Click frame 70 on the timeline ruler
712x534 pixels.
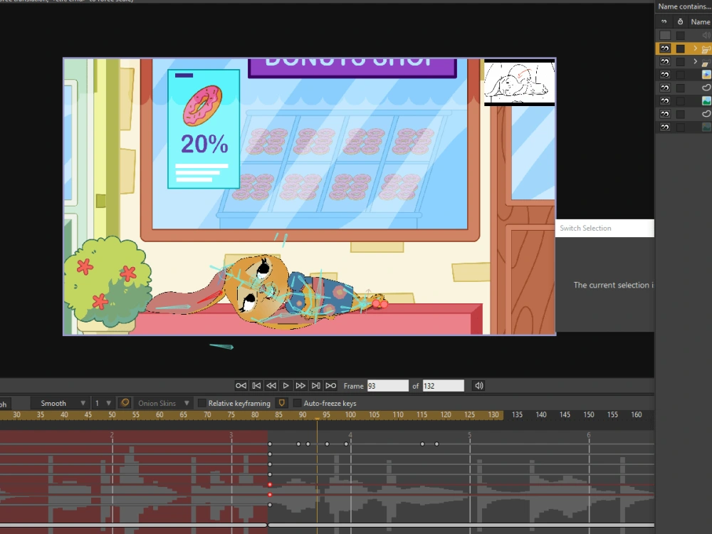point(207,414)
